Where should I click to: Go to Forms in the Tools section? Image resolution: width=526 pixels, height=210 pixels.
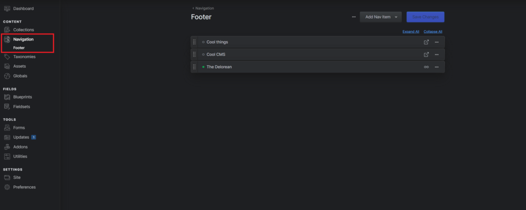click(x=19, y=127)
